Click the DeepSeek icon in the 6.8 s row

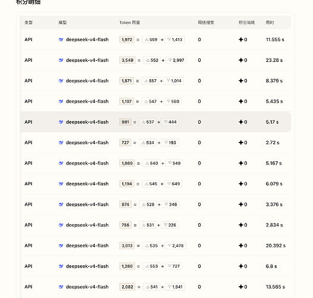coord(61,266)
